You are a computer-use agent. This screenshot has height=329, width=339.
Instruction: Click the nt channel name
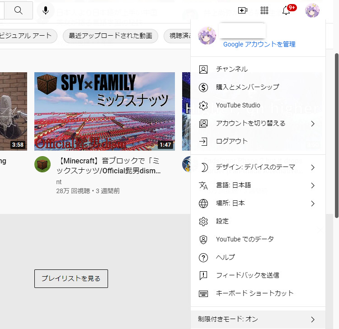click(x=59, y=182)
